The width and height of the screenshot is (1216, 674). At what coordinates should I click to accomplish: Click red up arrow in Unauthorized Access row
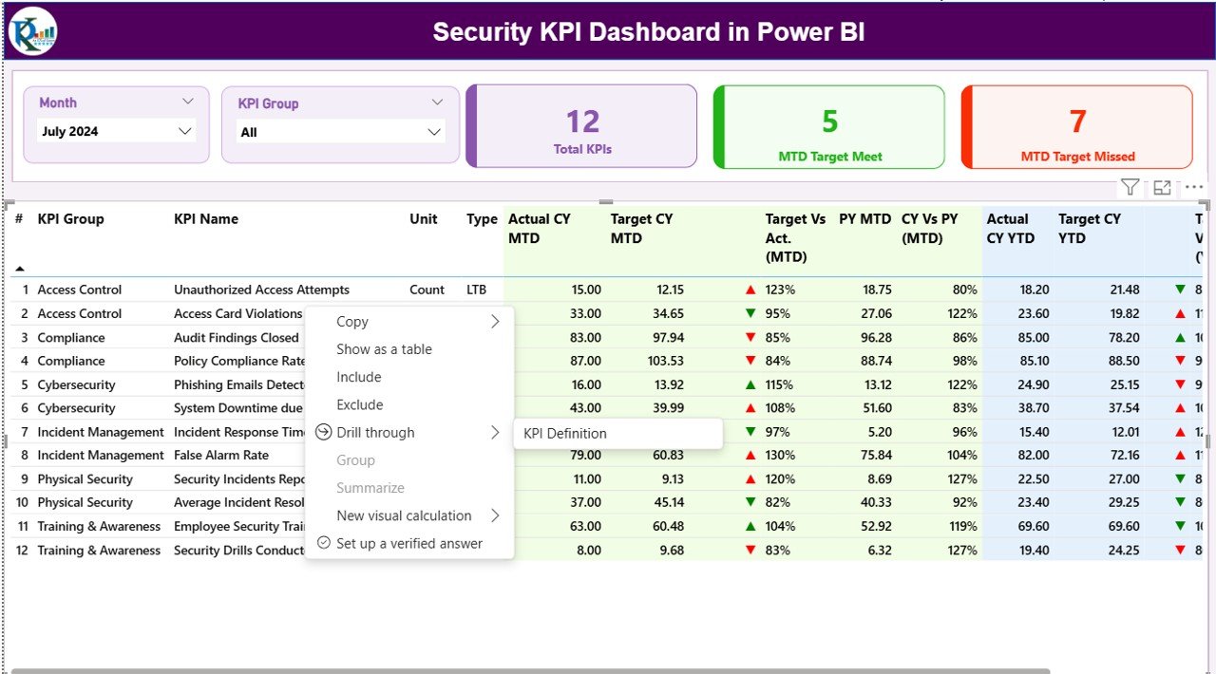[750, 290]
